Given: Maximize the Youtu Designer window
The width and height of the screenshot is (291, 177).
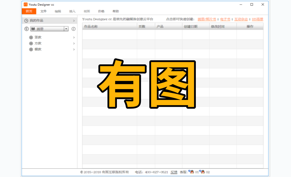Looking at the screenshot, I should click(x=252, y=4).
